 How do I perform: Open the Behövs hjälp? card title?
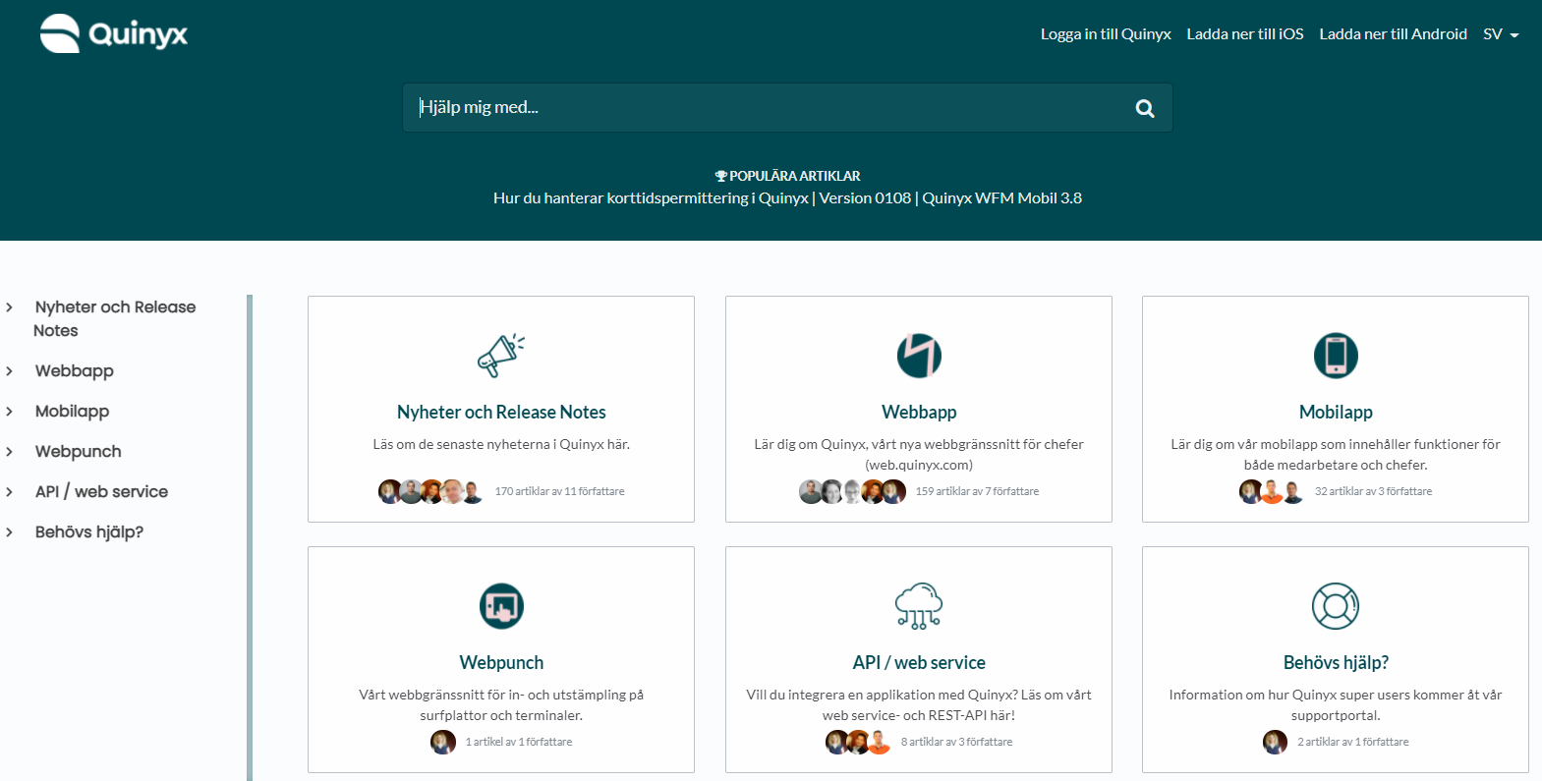[x=1336, y=663]
